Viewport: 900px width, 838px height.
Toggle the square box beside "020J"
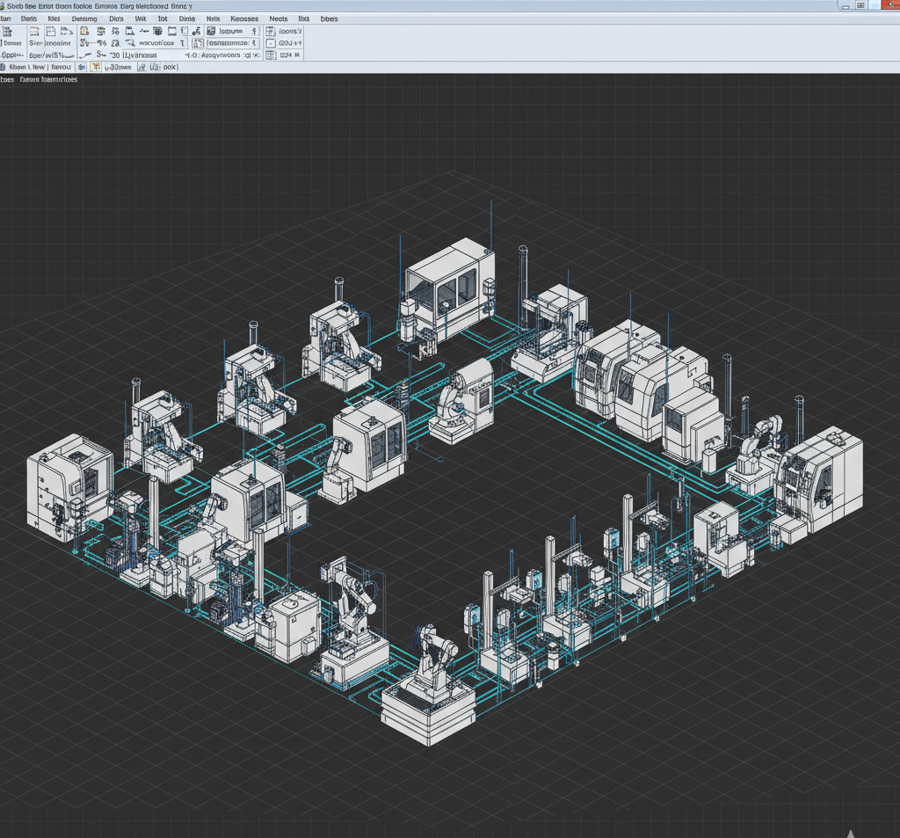click(x=270, y=42)
